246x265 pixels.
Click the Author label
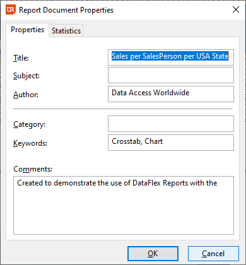tap(26, 95)
